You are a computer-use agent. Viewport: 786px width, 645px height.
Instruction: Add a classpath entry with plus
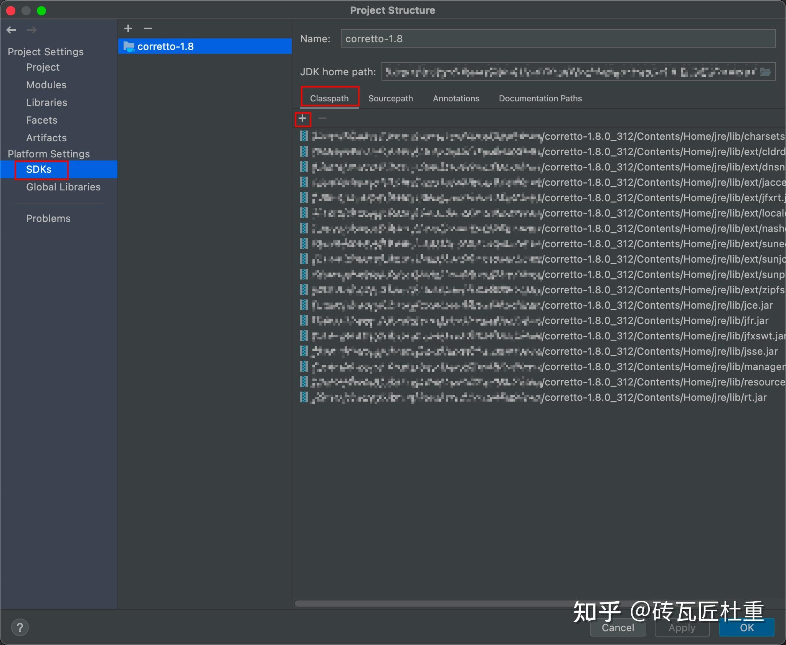[302, 119]
